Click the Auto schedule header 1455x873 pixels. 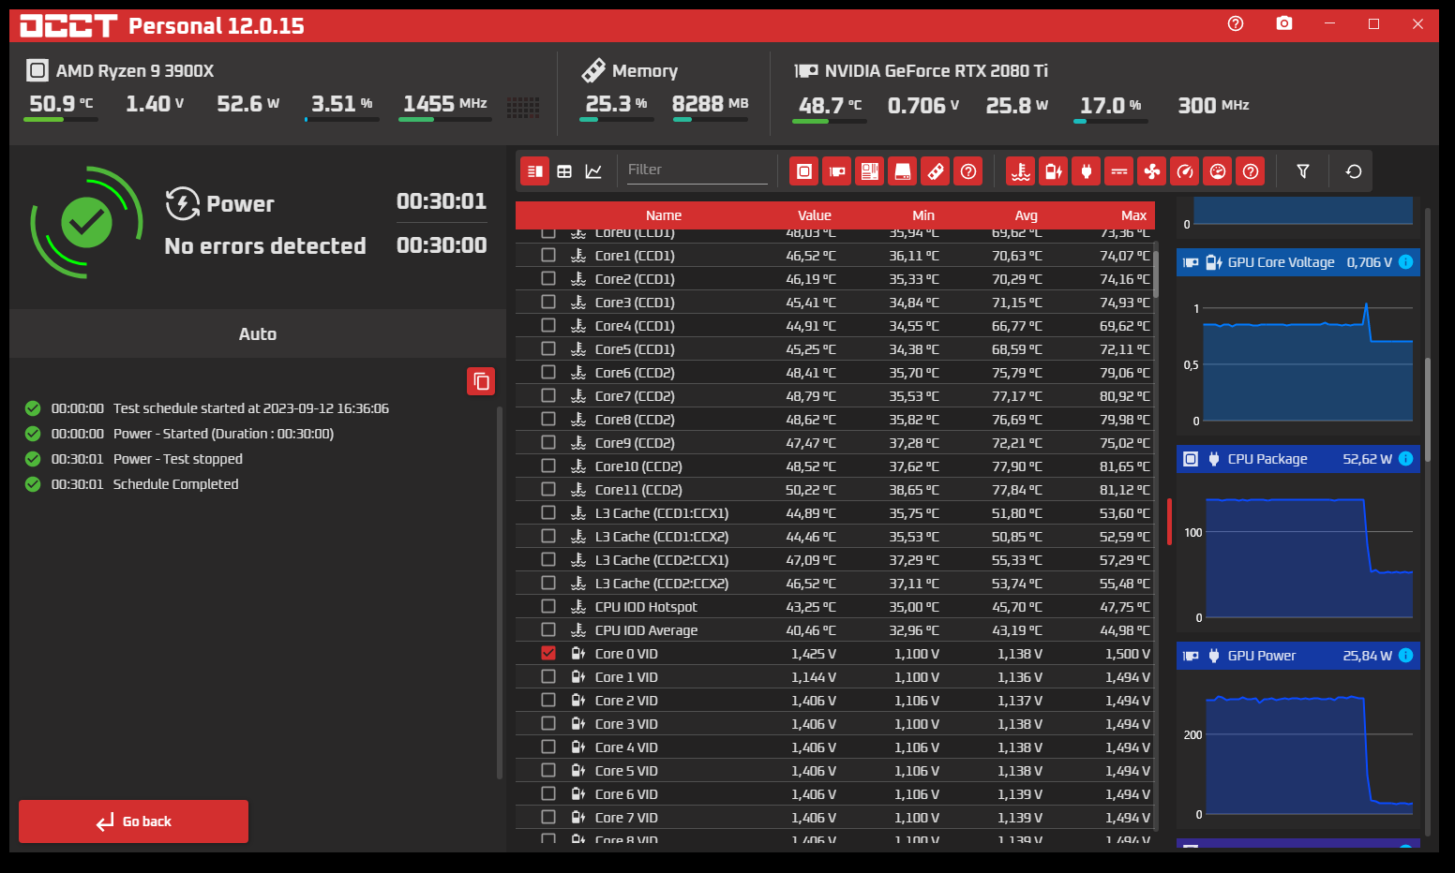pyautogui.click(x=258, y=333)
